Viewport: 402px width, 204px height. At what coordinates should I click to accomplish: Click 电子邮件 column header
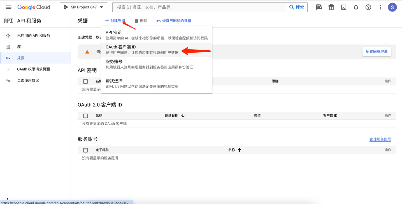point(102,150)
